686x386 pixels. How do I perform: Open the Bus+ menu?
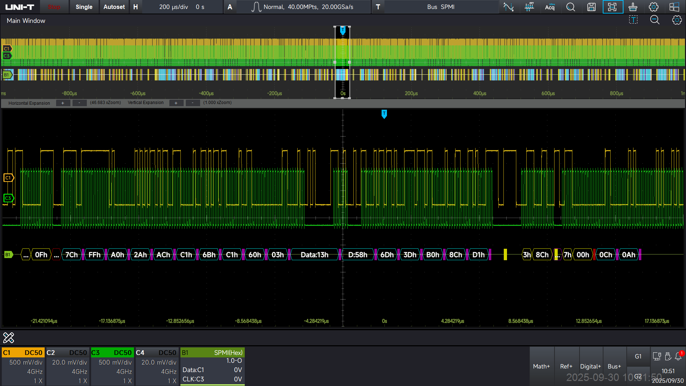coord(614,366)
